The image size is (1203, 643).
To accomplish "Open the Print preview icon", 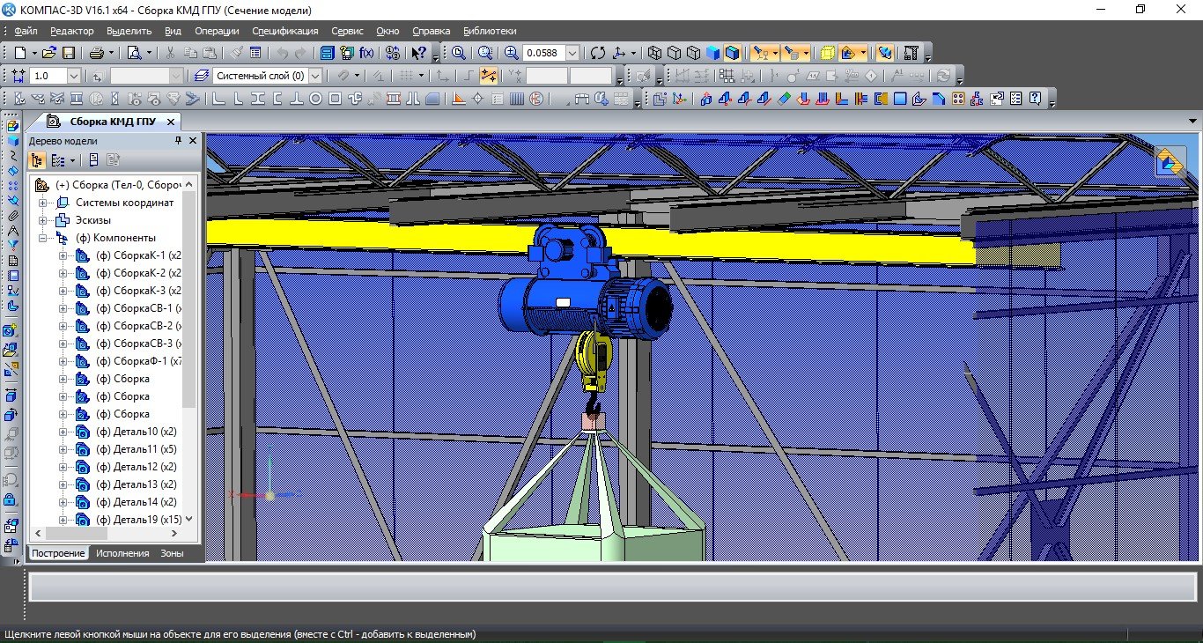I will 134,53.
